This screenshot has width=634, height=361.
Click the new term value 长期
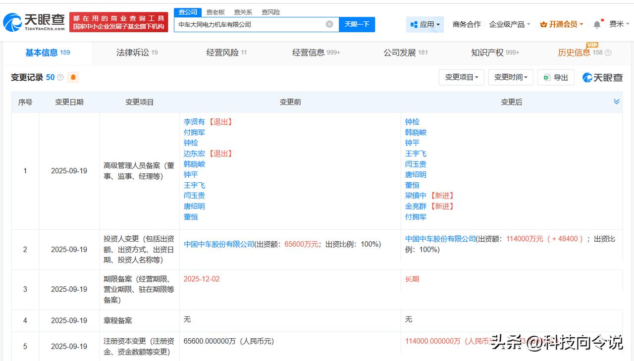(x=412, y=279)
